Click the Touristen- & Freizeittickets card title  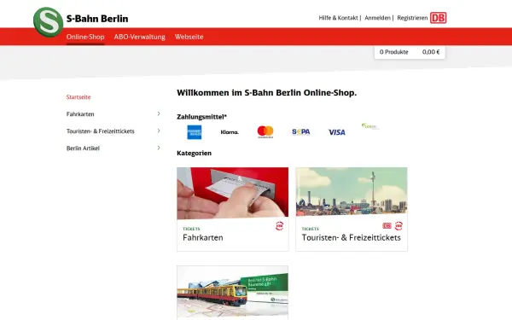tap(351, 238)
